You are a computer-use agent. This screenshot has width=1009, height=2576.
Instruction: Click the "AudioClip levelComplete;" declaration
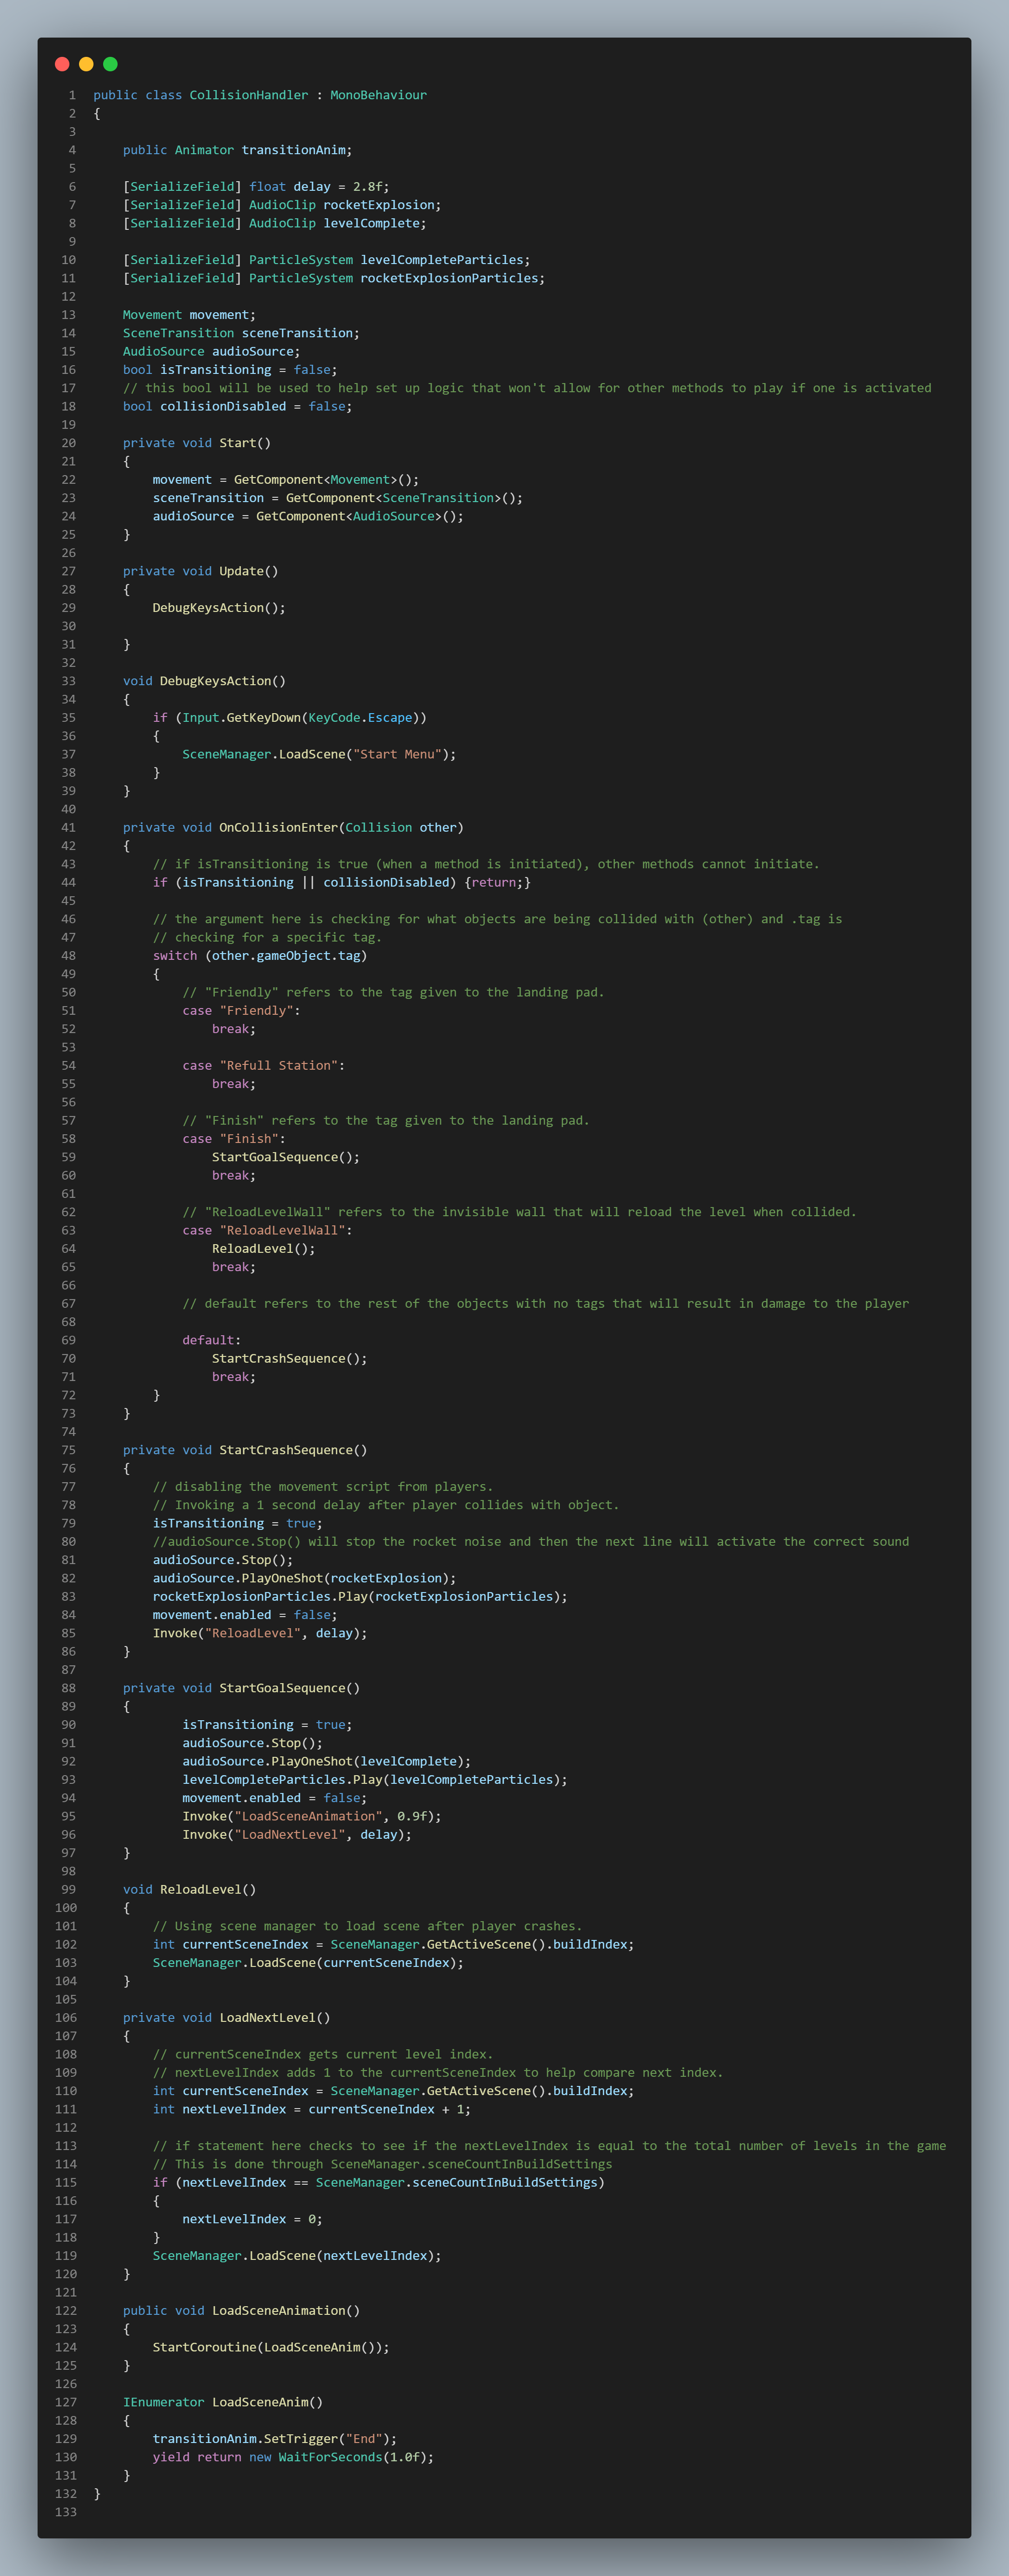tap(338, 223)
